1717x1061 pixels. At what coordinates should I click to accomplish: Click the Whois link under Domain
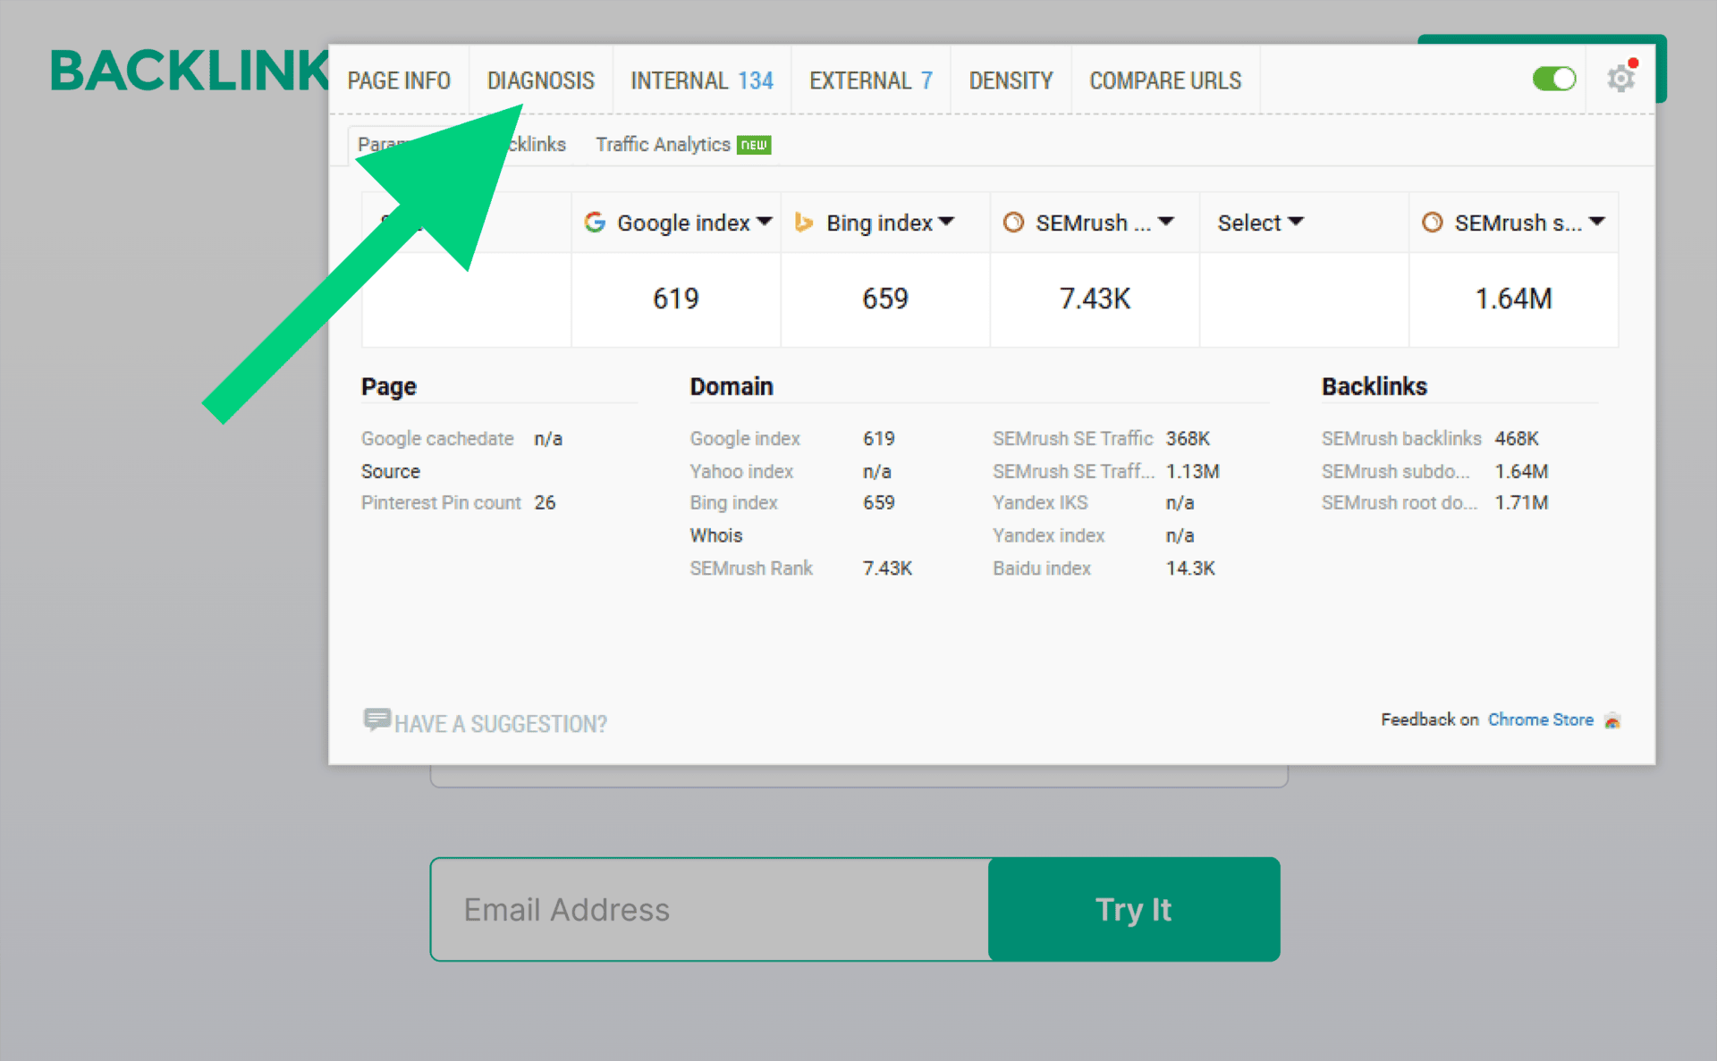coord(715,535)
